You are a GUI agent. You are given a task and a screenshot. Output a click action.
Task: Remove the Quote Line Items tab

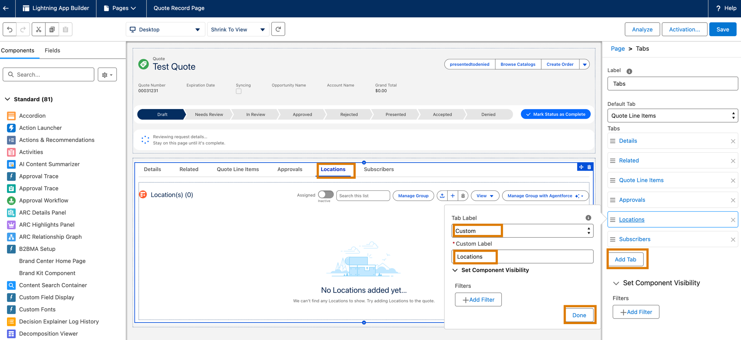(x=733, y=180)
